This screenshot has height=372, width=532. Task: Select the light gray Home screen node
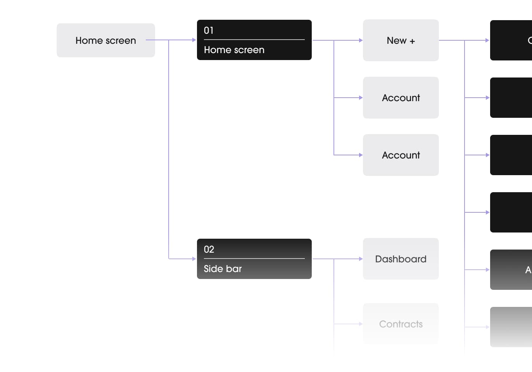click(x=106, y=40)
